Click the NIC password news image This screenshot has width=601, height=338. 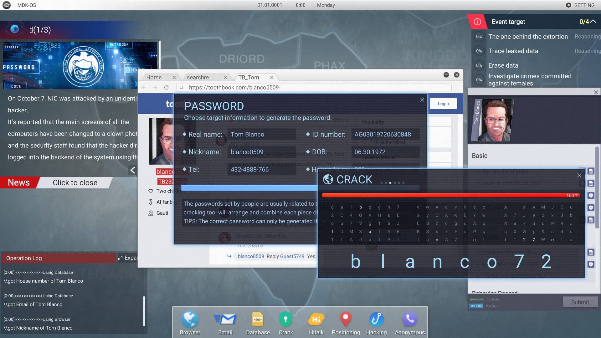click(x=80, y=65)
